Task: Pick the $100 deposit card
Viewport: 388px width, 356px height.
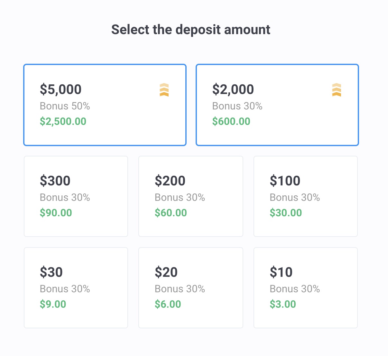Action: [305, 196]
